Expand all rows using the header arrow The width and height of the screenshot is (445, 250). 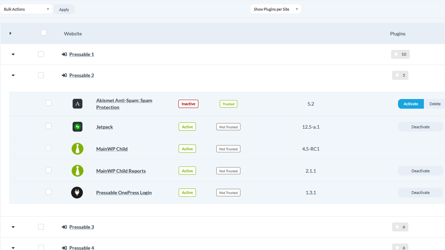tap(11, 33)
